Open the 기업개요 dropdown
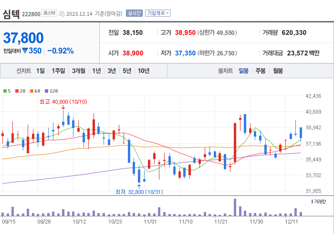 click(x=158, y=13)
